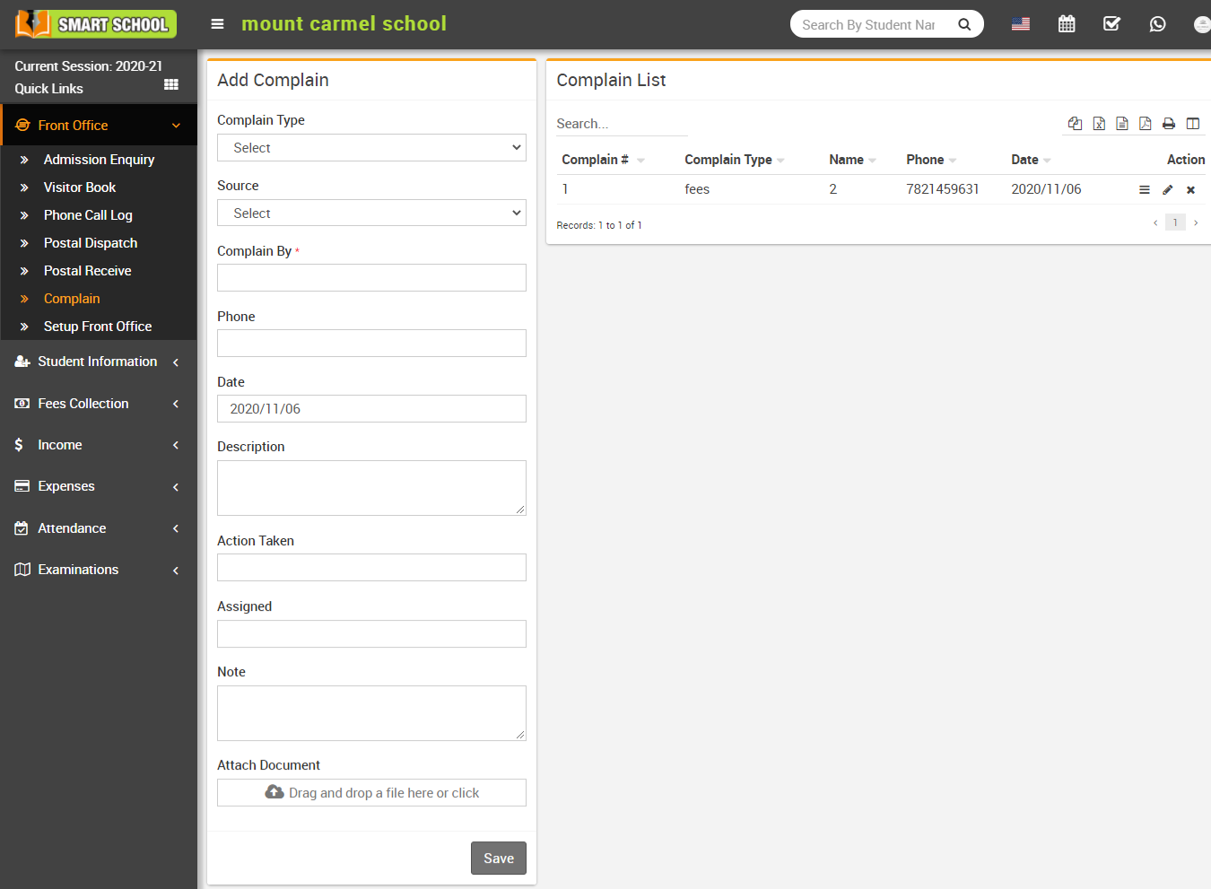This screenshot has width=1211, height=889.
Task: Sort the list by Complain Type
Action: point(728,159)
